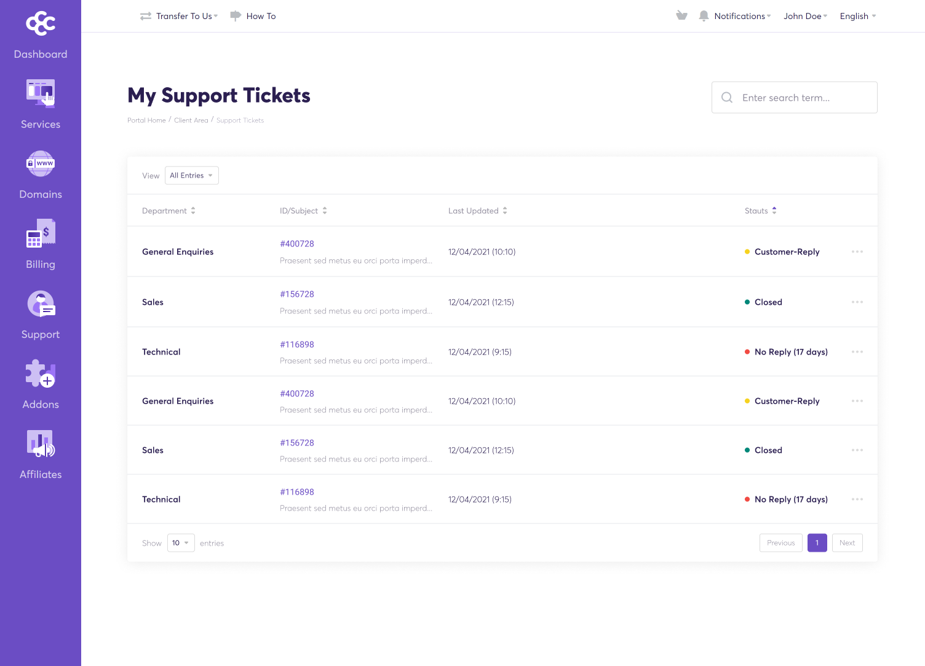925x666 pixels.
Task: Open the Affiliates megaphone icon
Action: coord(41,444)
